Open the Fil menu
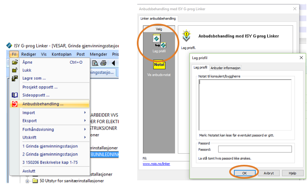Image resolution: width=308 pixels, height=184 pixels. pyautogui.click(x=14, y=54)
